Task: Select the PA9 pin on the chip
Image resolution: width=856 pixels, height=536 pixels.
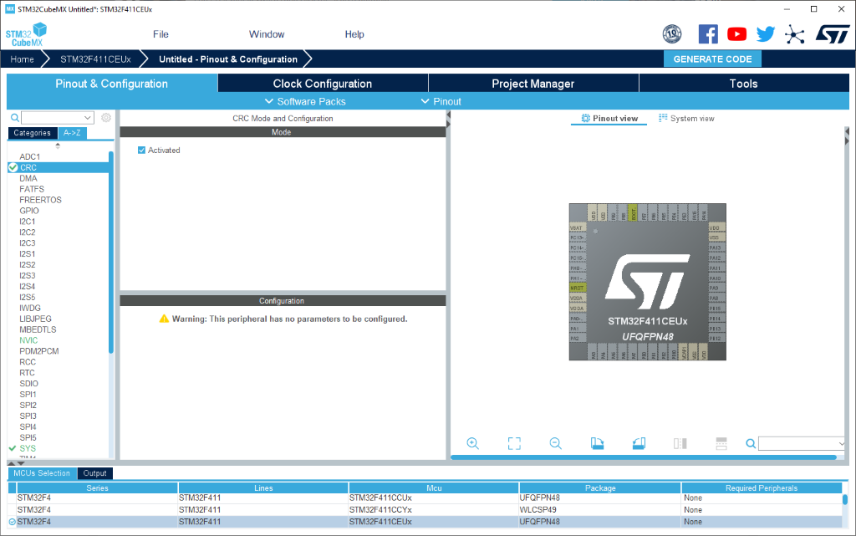Action: pyautogui.click(x=716, y=288)
